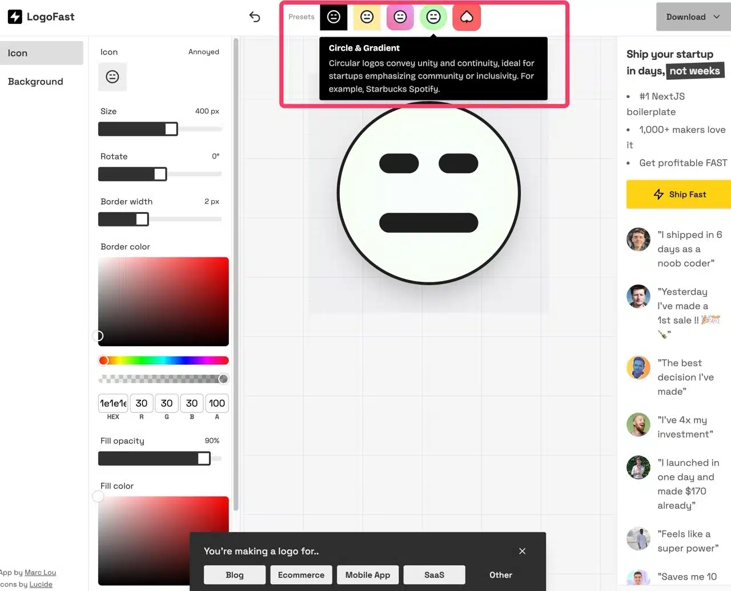Click the Ship Fast button
The height and width of the screenshot is (591, 731).
coord(679,195)
